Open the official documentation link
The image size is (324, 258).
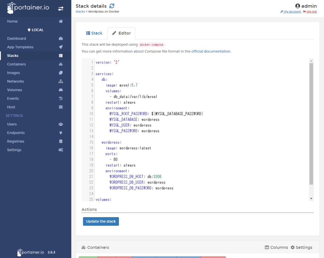click(x=211, y=51)
